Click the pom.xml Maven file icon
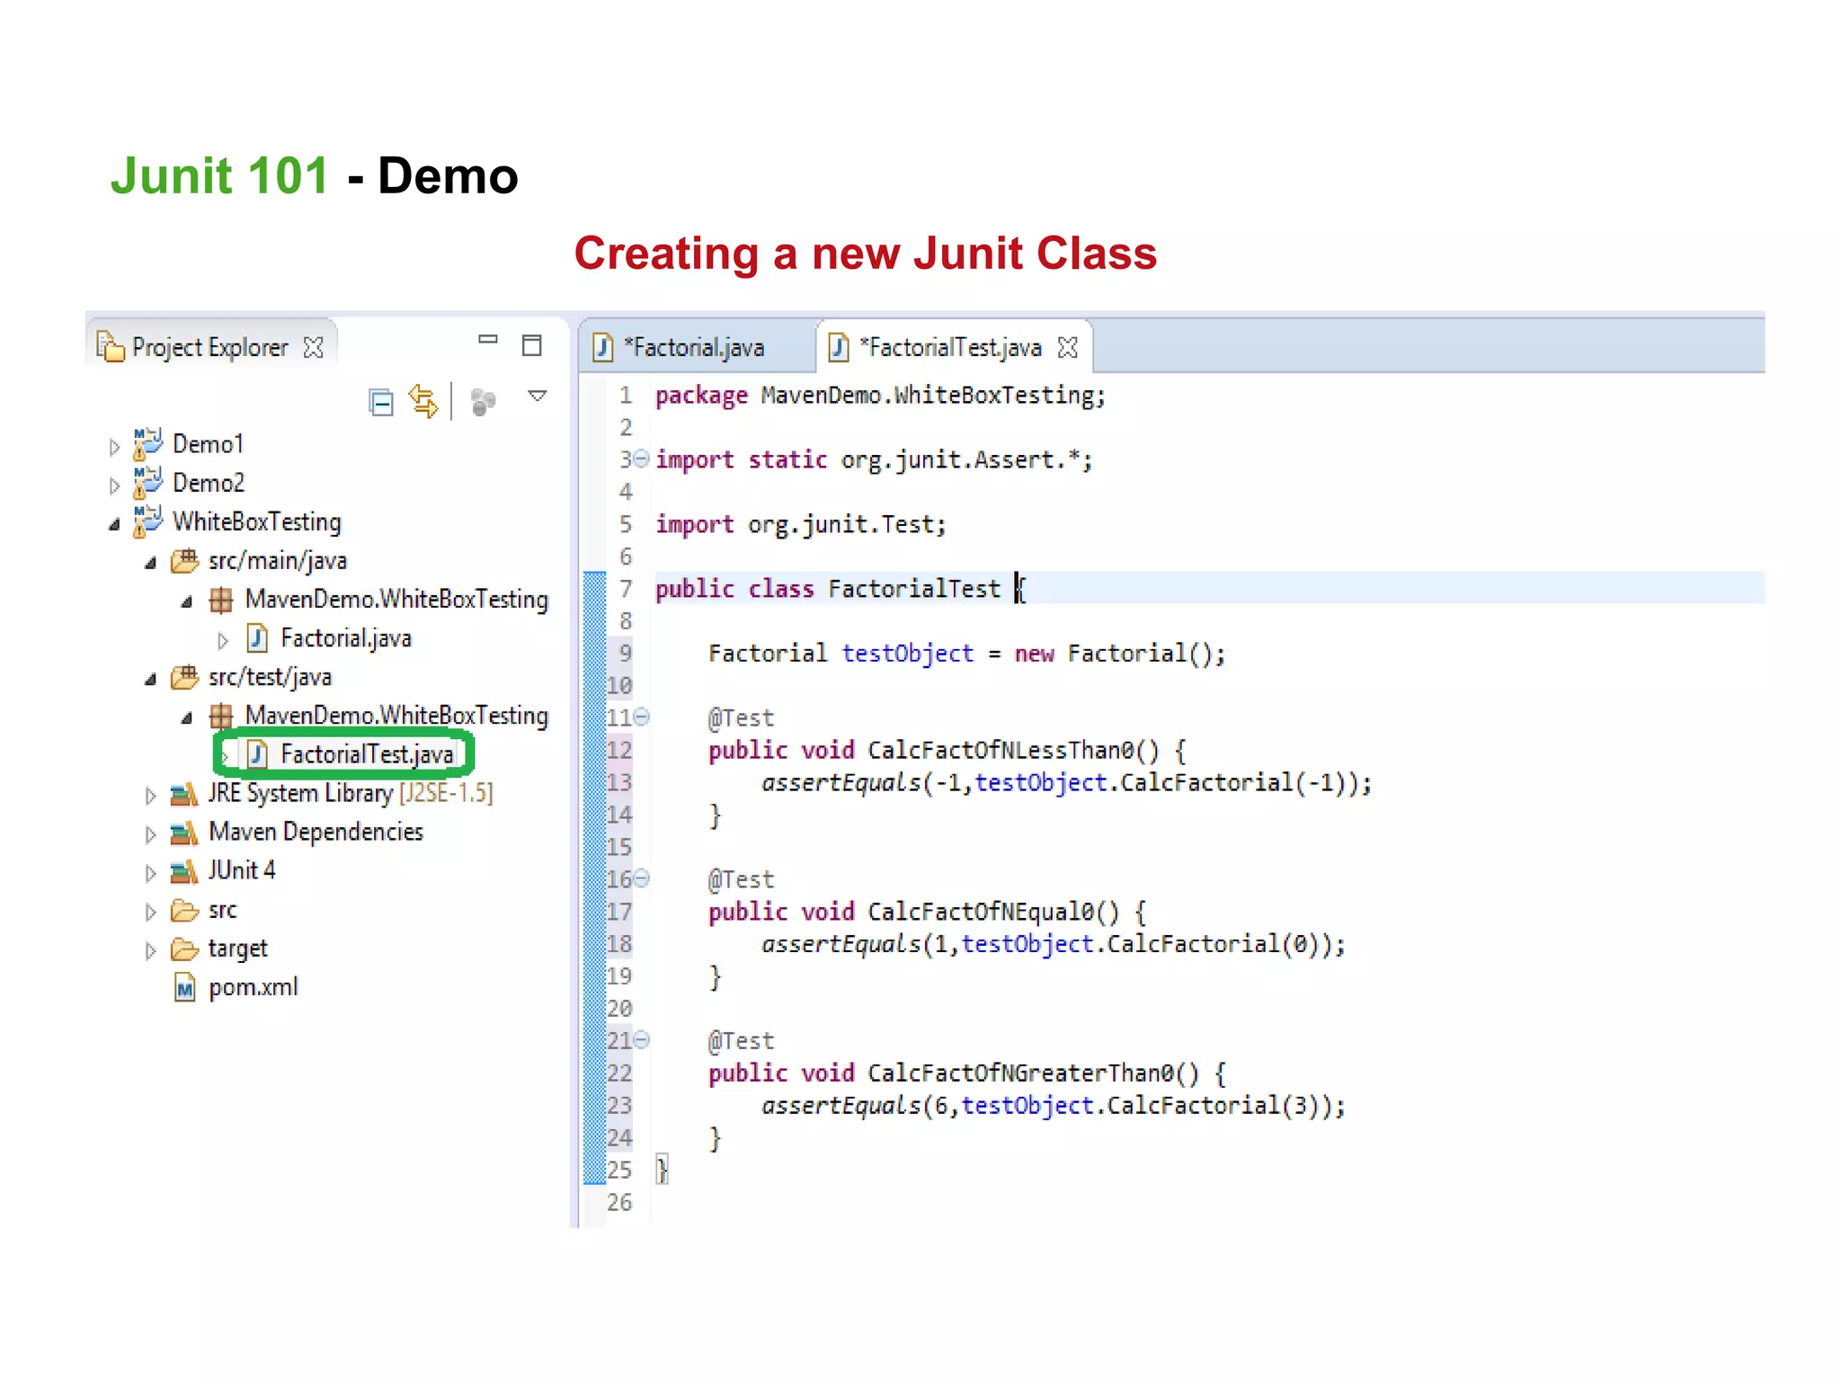Screen dimensions: 1841x1381 tap(185, 988)
